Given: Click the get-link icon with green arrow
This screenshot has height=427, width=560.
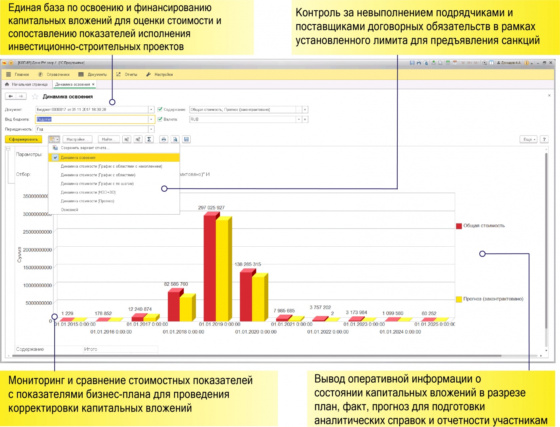Looking at the screenshot, I should coord(434,63).
